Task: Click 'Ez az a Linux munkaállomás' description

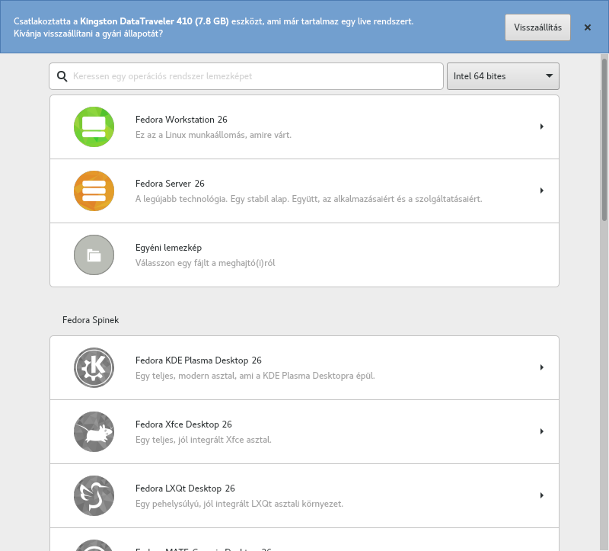Action: (213, 135)
